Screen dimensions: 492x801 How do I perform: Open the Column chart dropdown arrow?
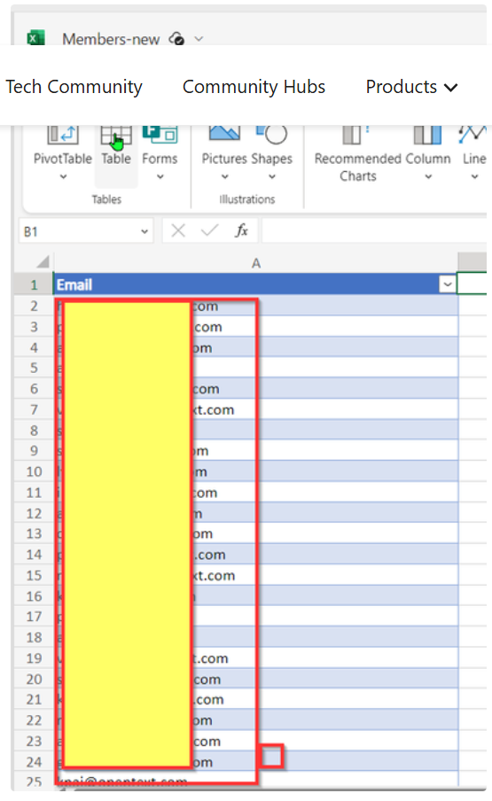(429, 176)
